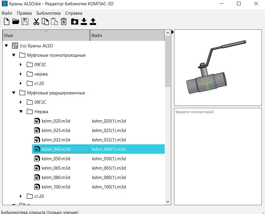This screenshot has height=214, width=265.
Task: Click model icon of kshm_065.m3d
Action: coord(37,168)
